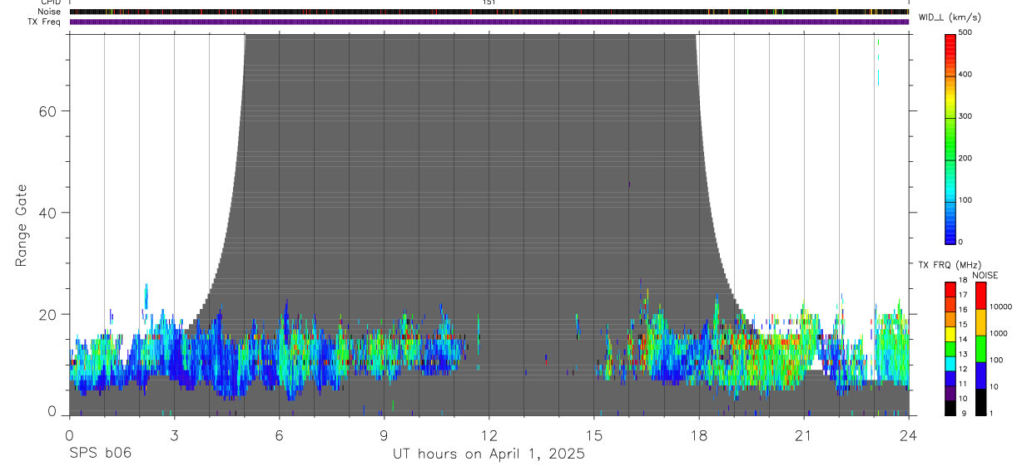Select the 14 label in TX FRQ legend

point(963,339)
